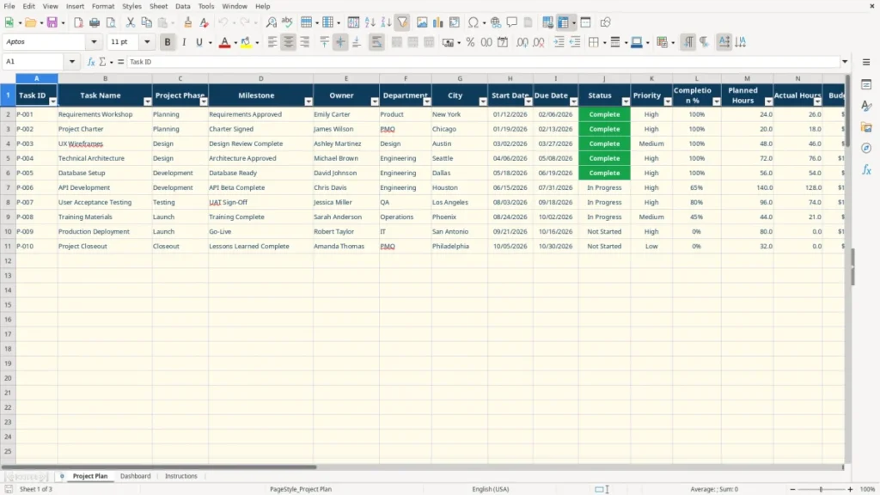Screen dimensions: 880x495
Task: Toggle Wrap Text button
Action: [x=376, y=42]
